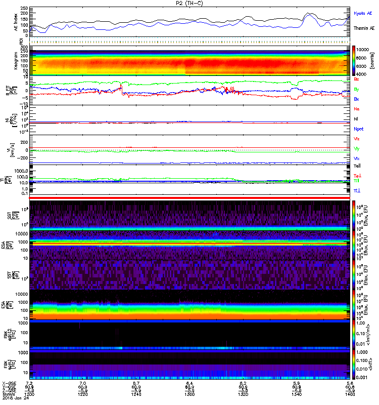Click the green Viy legend label

point(357,149)
